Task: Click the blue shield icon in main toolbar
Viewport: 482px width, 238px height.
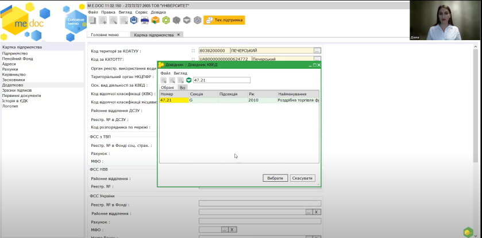Action: point(134,20)
